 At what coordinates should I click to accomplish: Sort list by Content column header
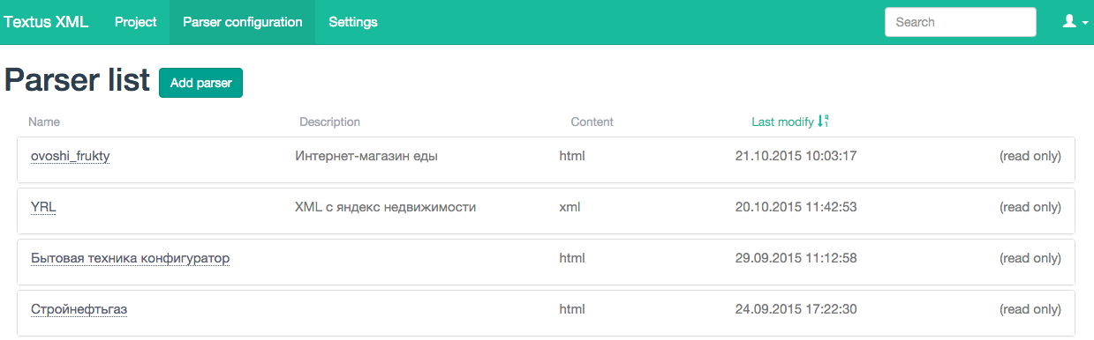pyautogui.click(x=592, y=122)
